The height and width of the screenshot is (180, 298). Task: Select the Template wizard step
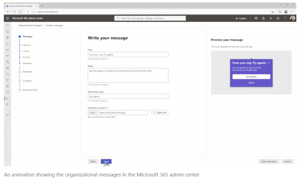click(x=25, y=57)
